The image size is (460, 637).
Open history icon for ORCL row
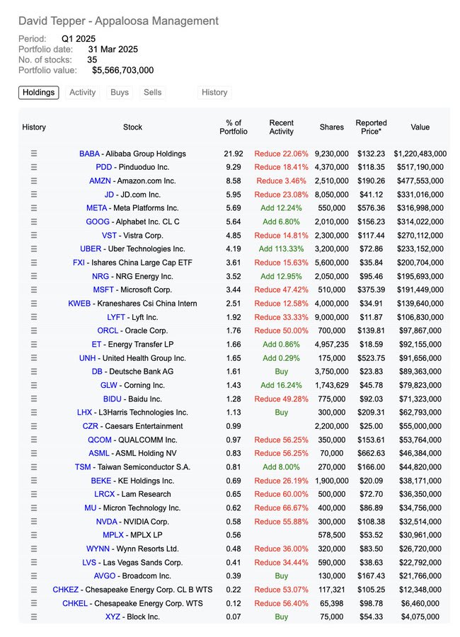point(34,331)
